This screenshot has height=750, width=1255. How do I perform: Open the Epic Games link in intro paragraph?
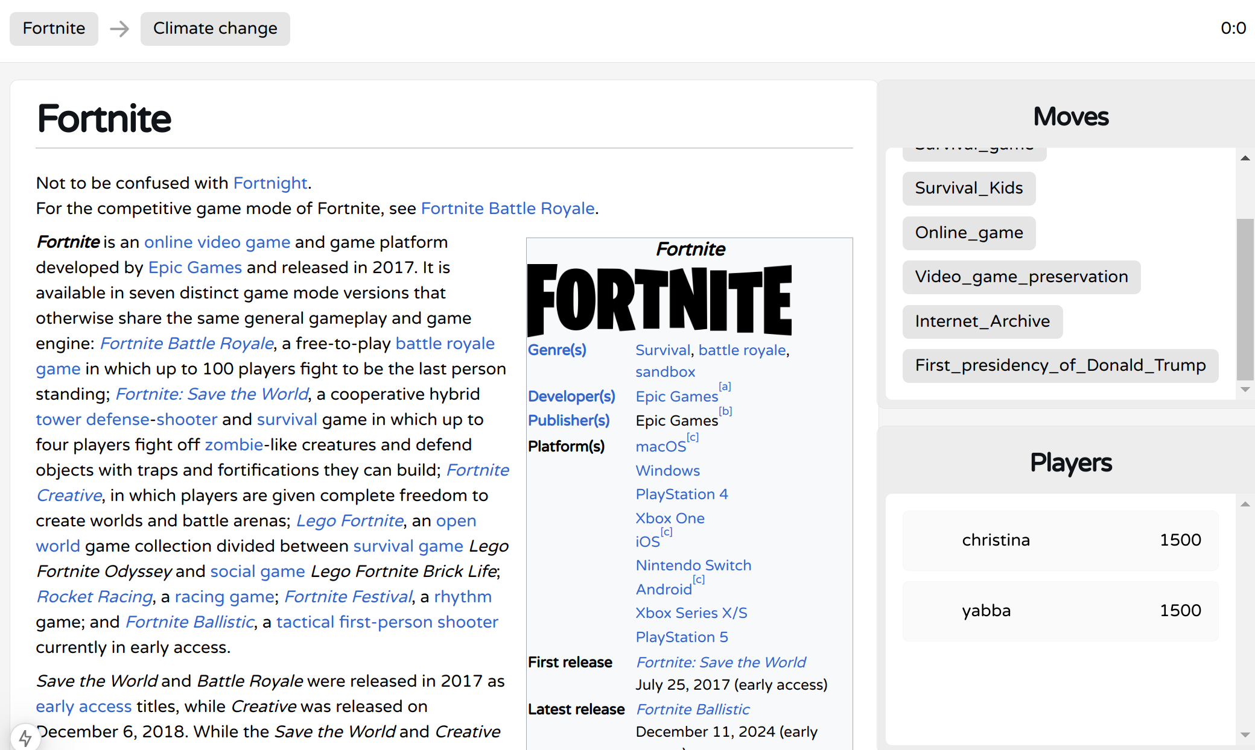point(195,267)
